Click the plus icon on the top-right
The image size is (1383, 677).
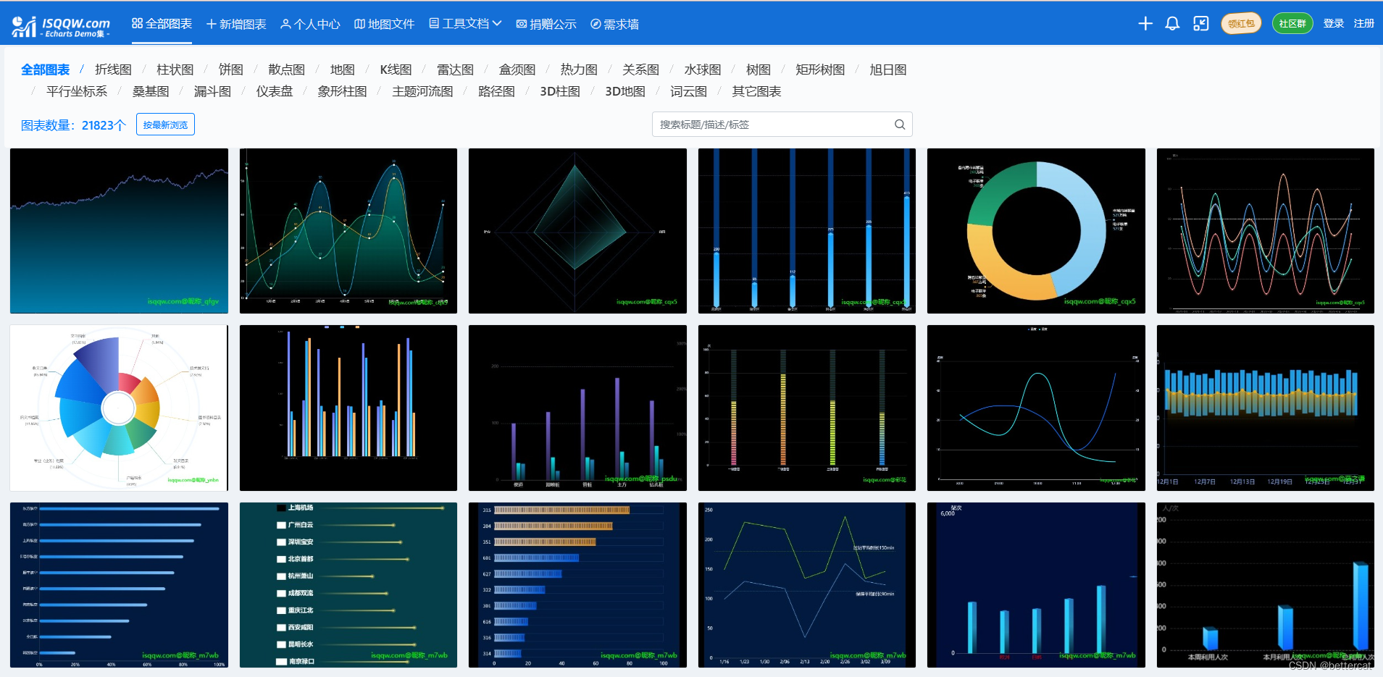coord(1145,23)
